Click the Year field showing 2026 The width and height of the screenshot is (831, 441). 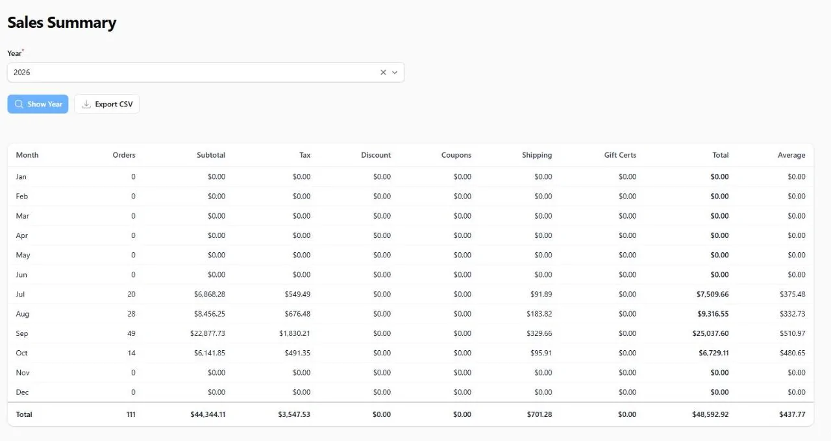point(206,73)
